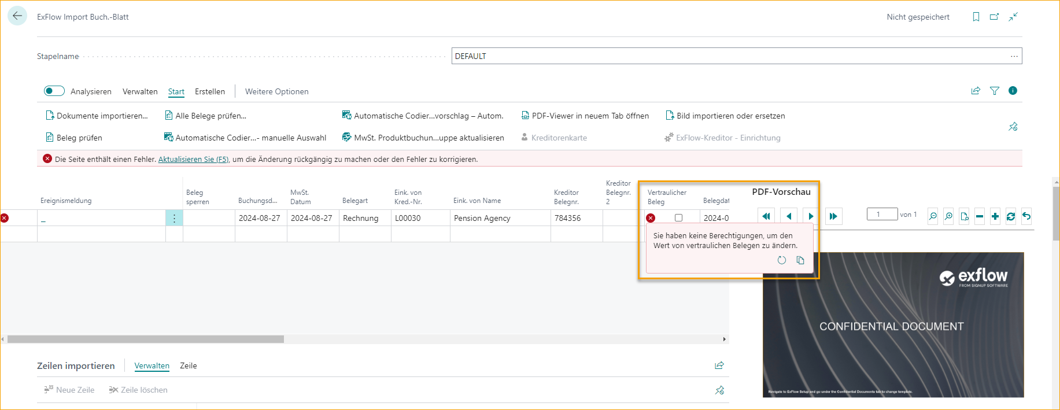
Task: Expand Weitere Optionen menu
Action: click(276, 91)
